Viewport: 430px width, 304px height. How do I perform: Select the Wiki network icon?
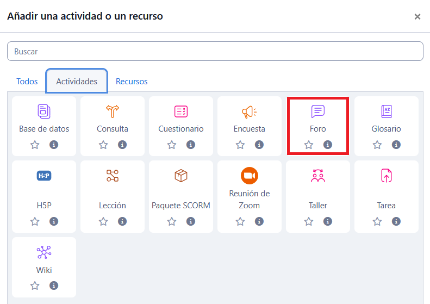[x=44, y=252]
